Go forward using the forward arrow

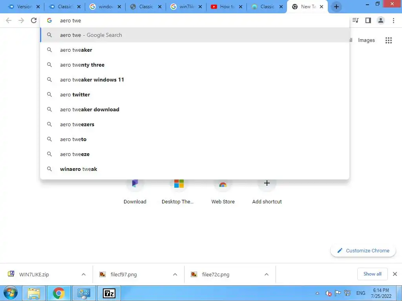21,20
